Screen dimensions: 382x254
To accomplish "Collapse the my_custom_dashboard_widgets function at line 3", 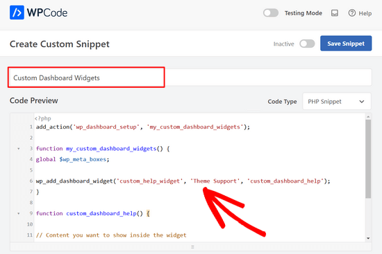I will [19, 149].
